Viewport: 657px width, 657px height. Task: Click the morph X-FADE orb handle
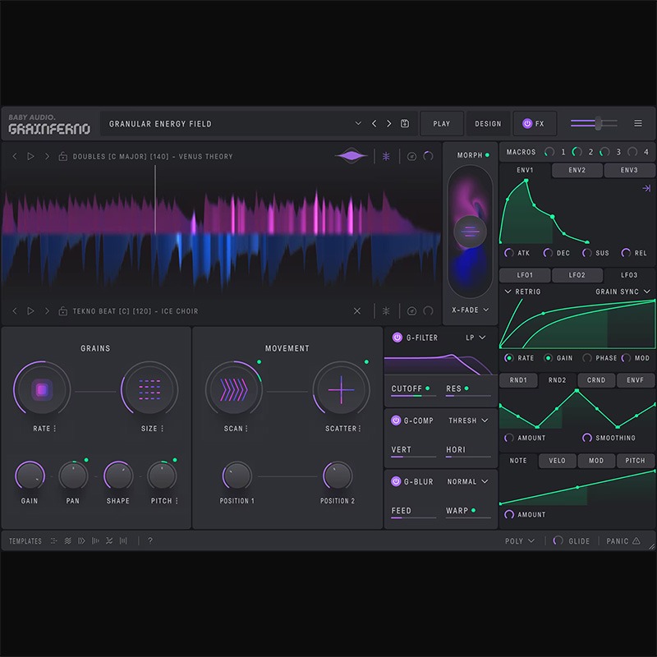(x=470, y=232)
